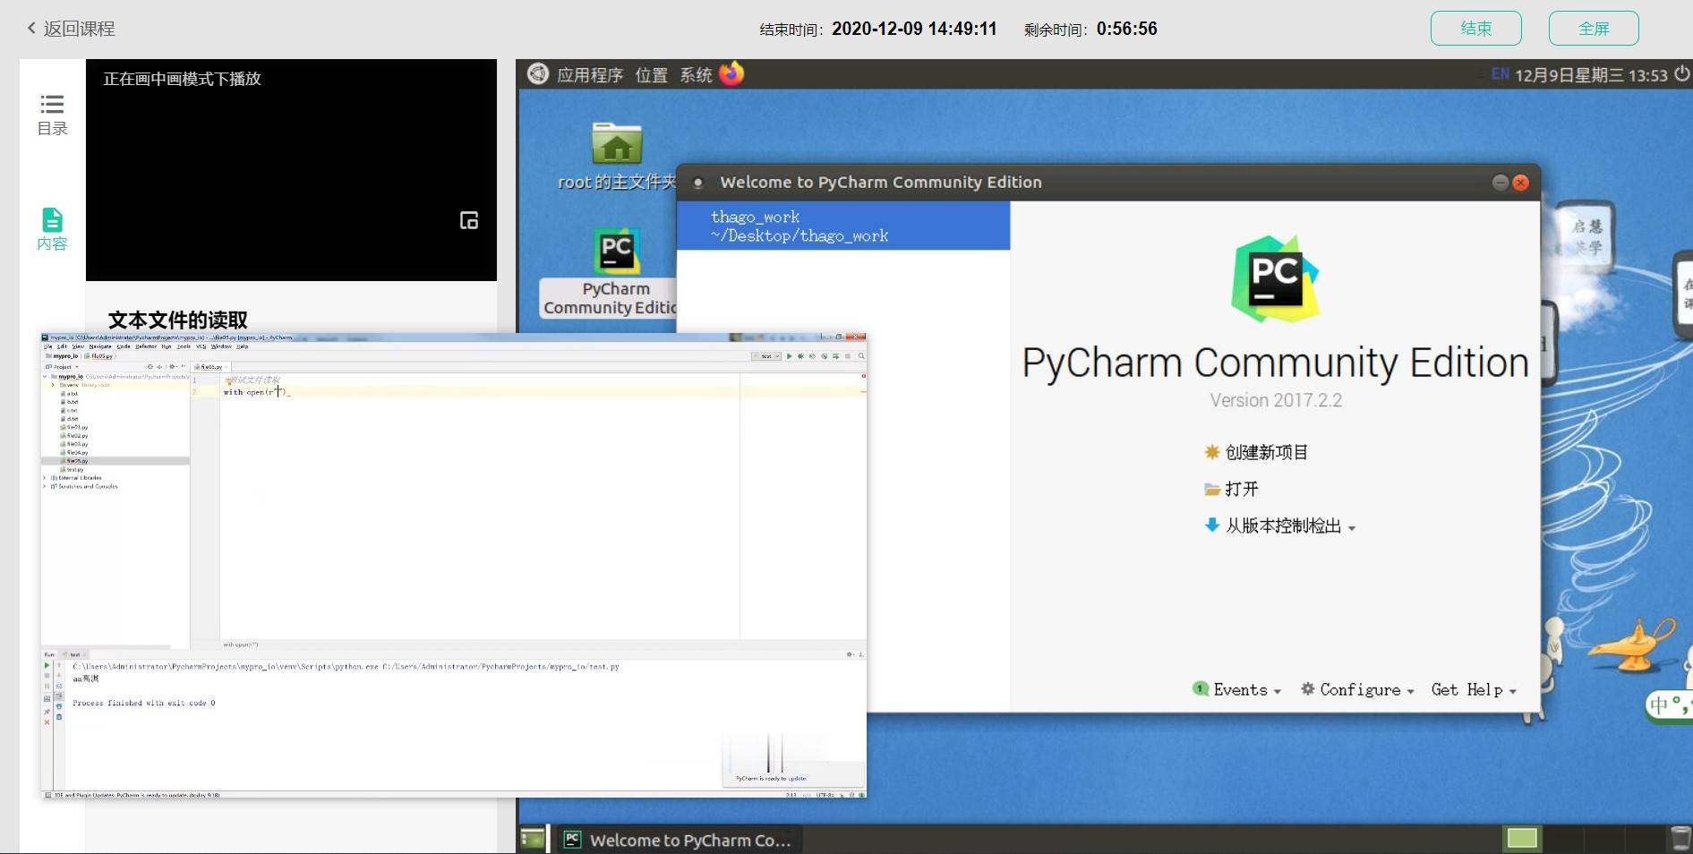Click the PyCharm logo in the Welcome window
Screen dimensions: 1693x854
pos(1275,279)
